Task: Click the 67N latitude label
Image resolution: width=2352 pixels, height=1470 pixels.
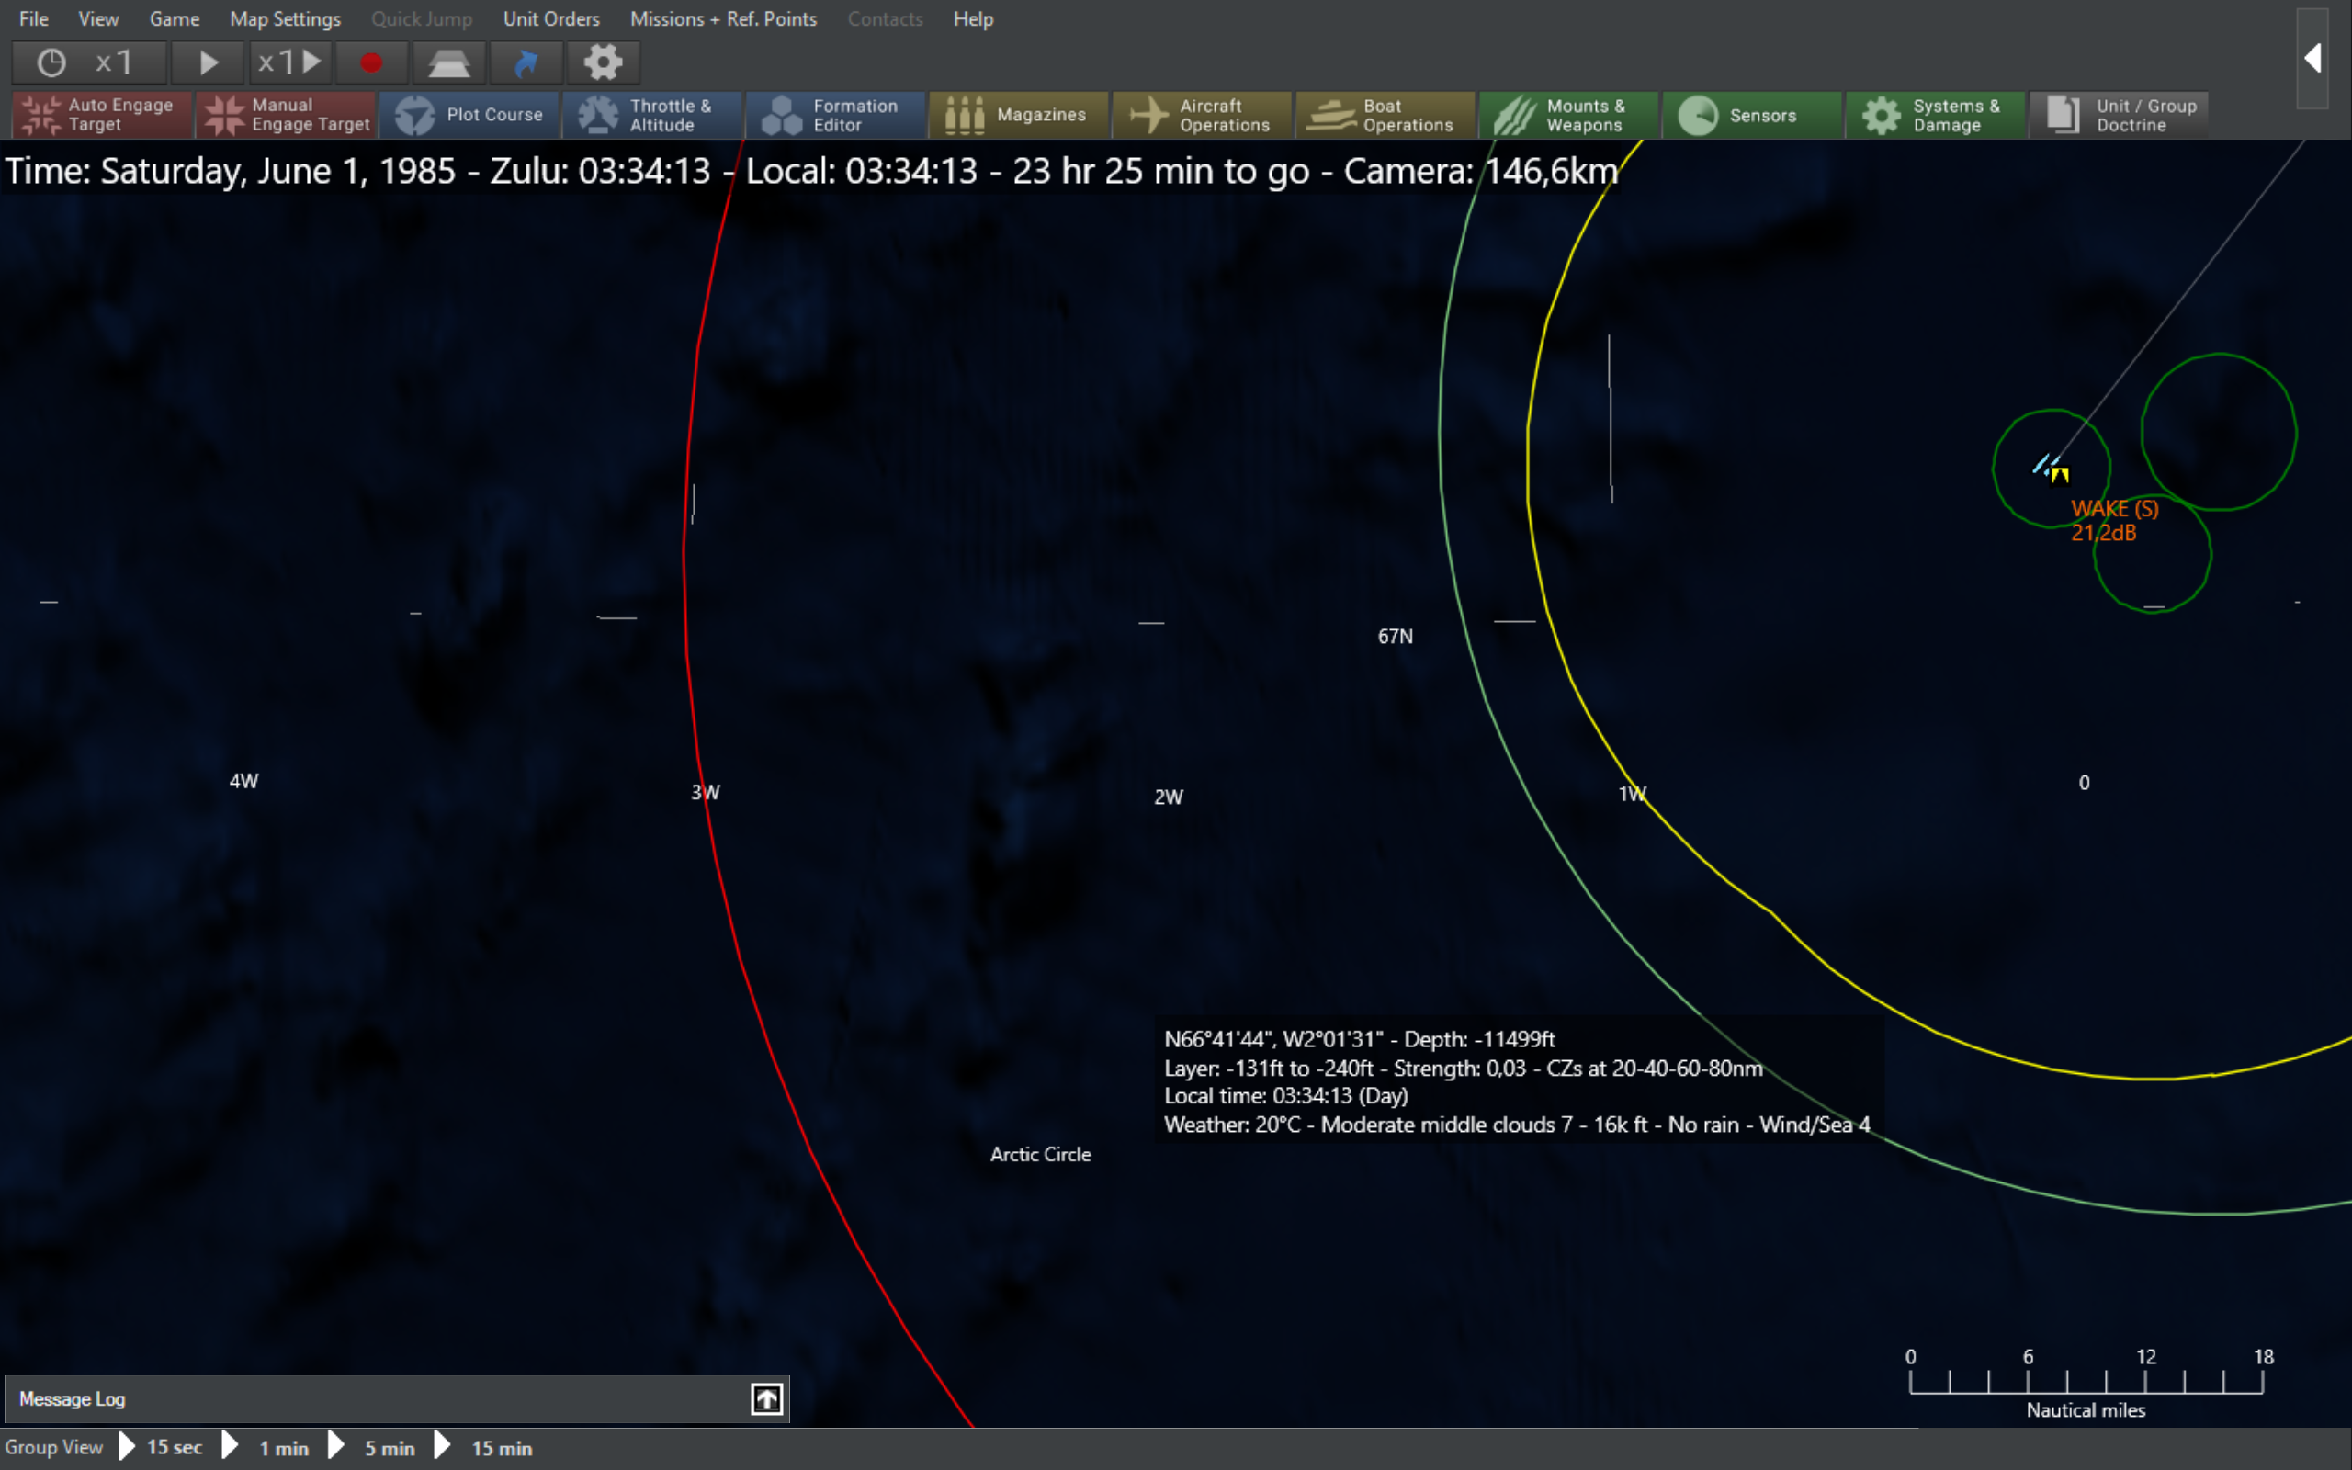Action: [1395, 636]
